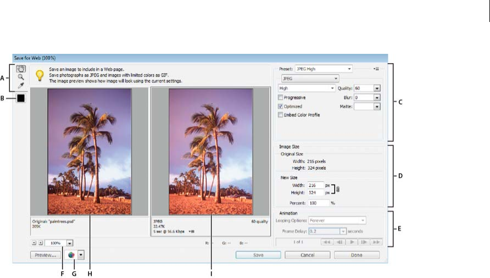
Task: Click the 22.47K file size text
Action: (159, 226)
